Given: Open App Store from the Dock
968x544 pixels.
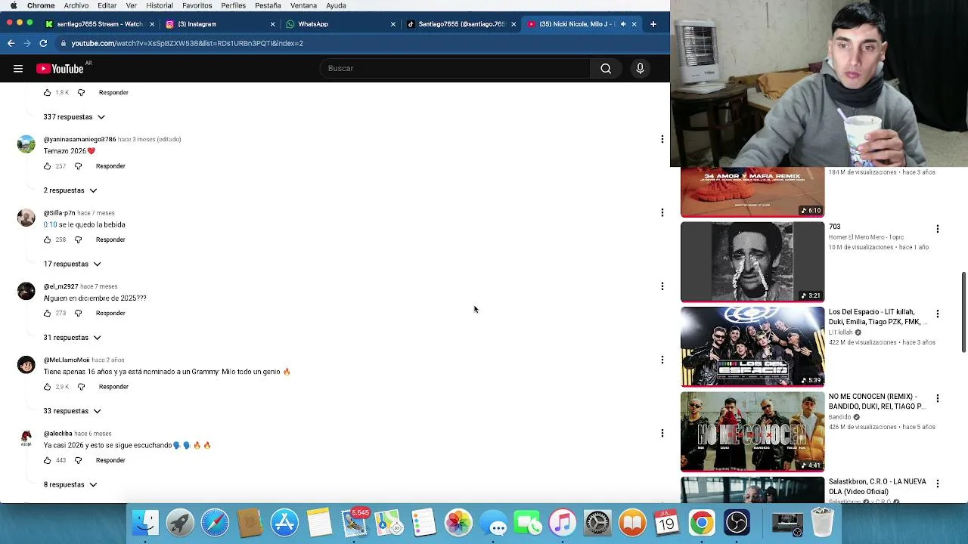Looking at the screenshot, I should click(284, 522).
